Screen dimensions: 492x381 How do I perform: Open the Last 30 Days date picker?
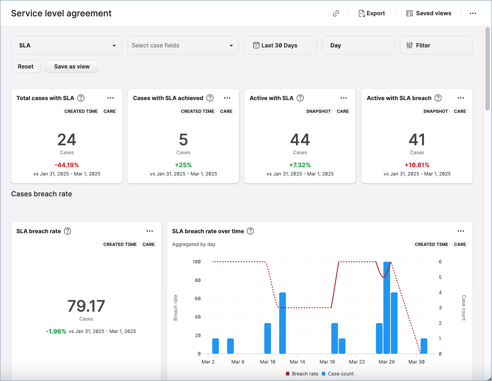tap(280, 45)
